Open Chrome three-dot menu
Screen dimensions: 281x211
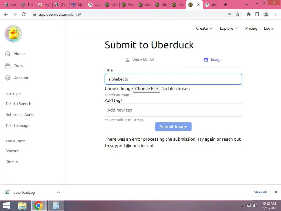click(x=275, y=14)
